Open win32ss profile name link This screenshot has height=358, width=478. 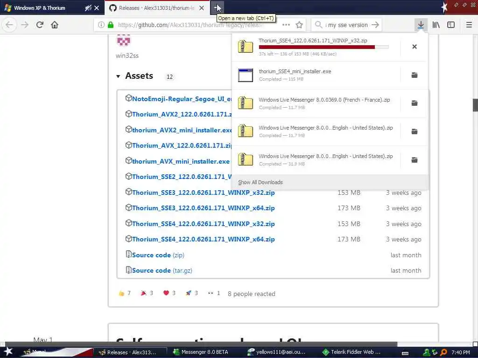[x=127, y=56]
